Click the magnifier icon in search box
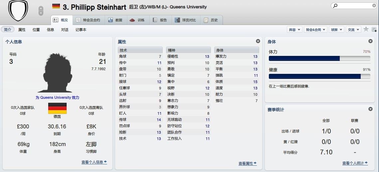 pos(335,6)
